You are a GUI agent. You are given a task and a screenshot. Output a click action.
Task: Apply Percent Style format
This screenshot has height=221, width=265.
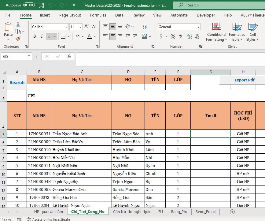pyautogui.click(x=173, y=36)
